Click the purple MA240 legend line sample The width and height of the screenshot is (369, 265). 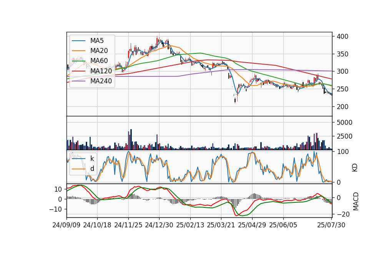pos(78,81)
